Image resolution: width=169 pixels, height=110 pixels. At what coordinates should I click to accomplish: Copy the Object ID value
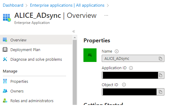coord(160,92)
